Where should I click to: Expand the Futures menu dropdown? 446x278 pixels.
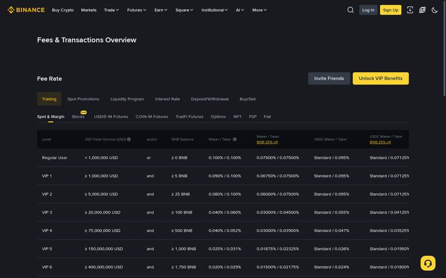(x=137, y=10)
